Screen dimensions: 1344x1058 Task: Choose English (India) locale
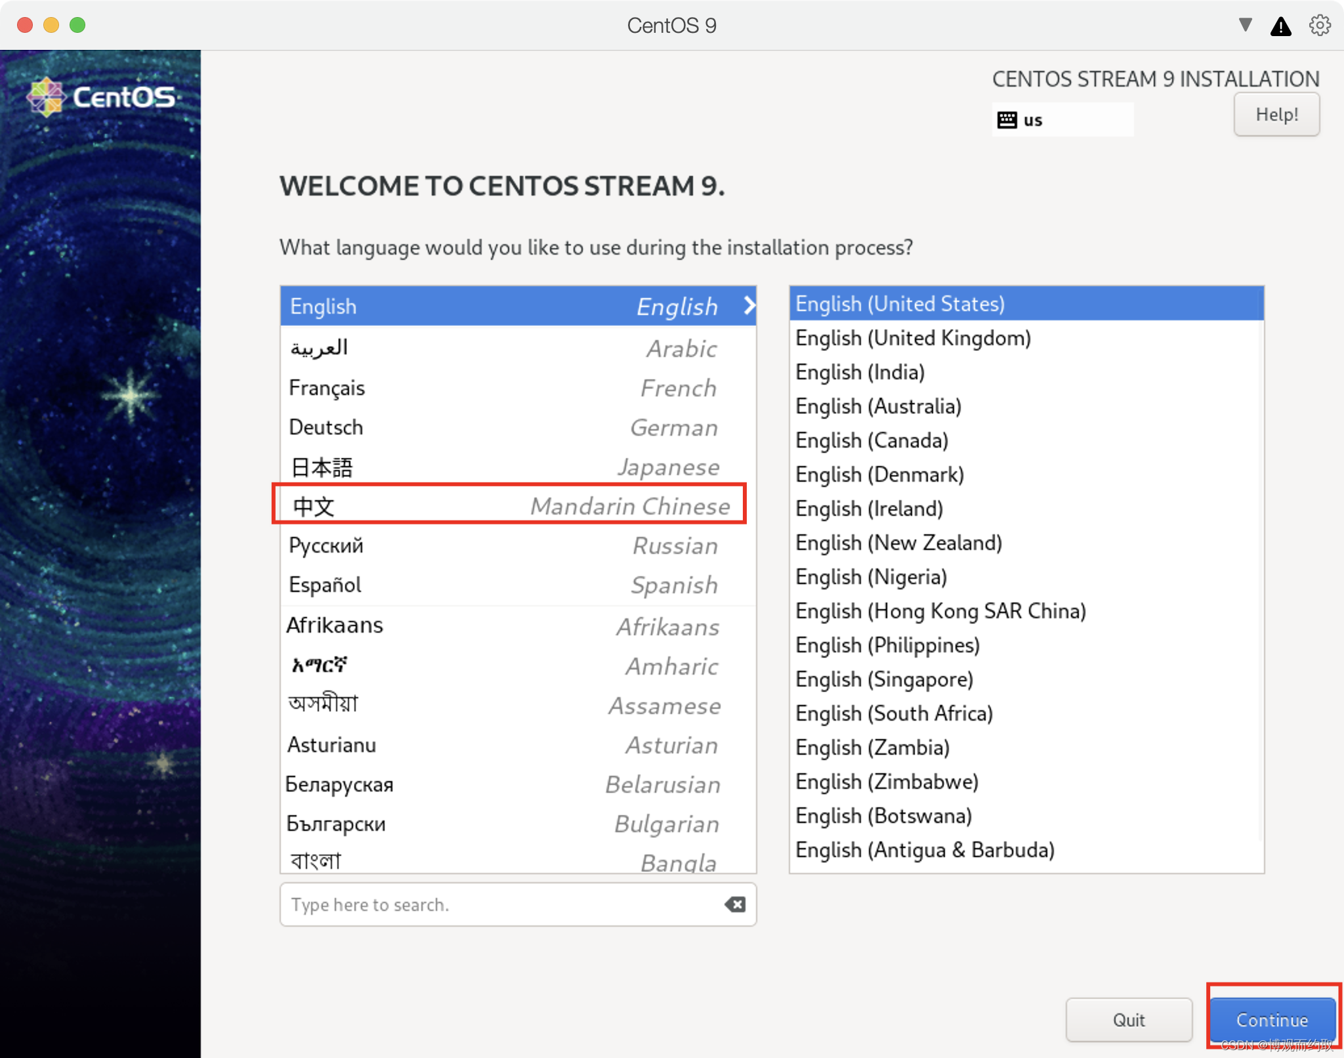pos(1026,371)
